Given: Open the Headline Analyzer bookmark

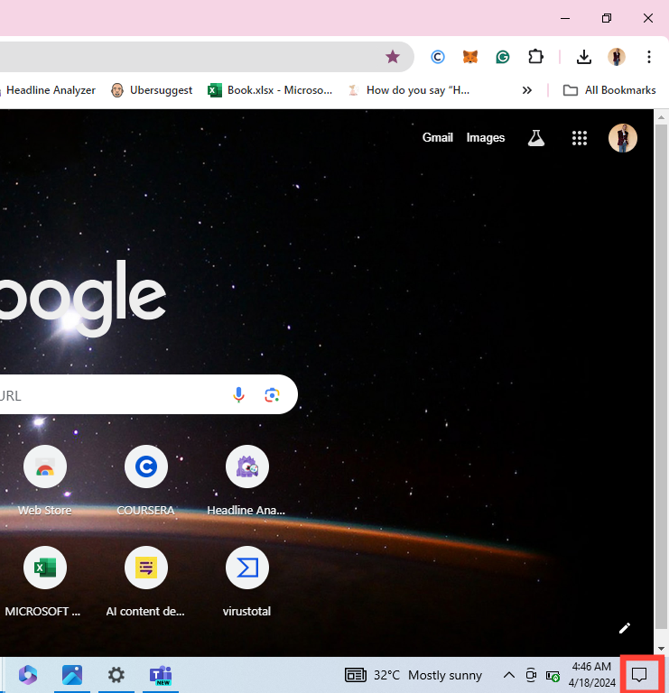Looking at the screenshot, I should [47, 90].
